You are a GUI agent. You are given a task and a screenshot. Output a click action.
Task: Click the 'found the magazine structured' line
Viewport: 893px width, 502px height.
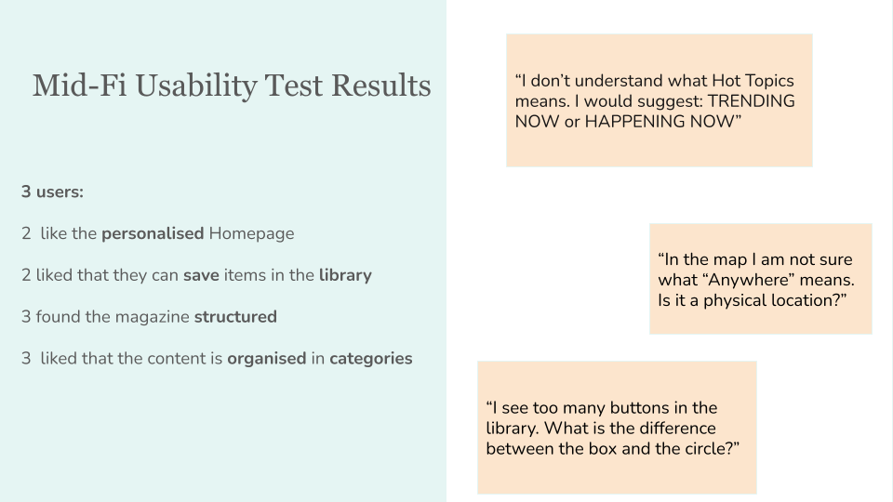[x=149, y=316]
